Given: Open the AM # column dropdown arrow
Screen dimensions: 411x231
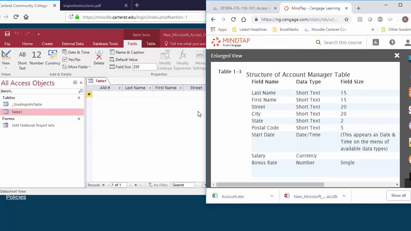Looking at the screenshot, I should [x=119, y=88].
